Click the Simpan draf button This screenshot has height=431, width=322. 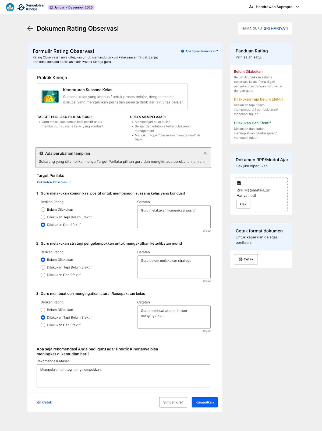coord(173,402)
